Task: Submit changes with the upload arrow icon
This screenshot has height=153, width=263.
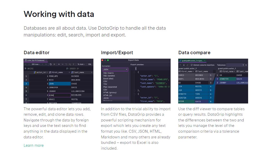Action: click(73, 64)
